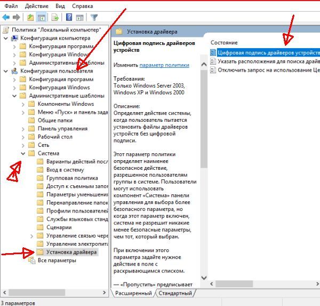Open the Справка menu
The height and width of the screenshot is (306, 320).
point(83,6)
